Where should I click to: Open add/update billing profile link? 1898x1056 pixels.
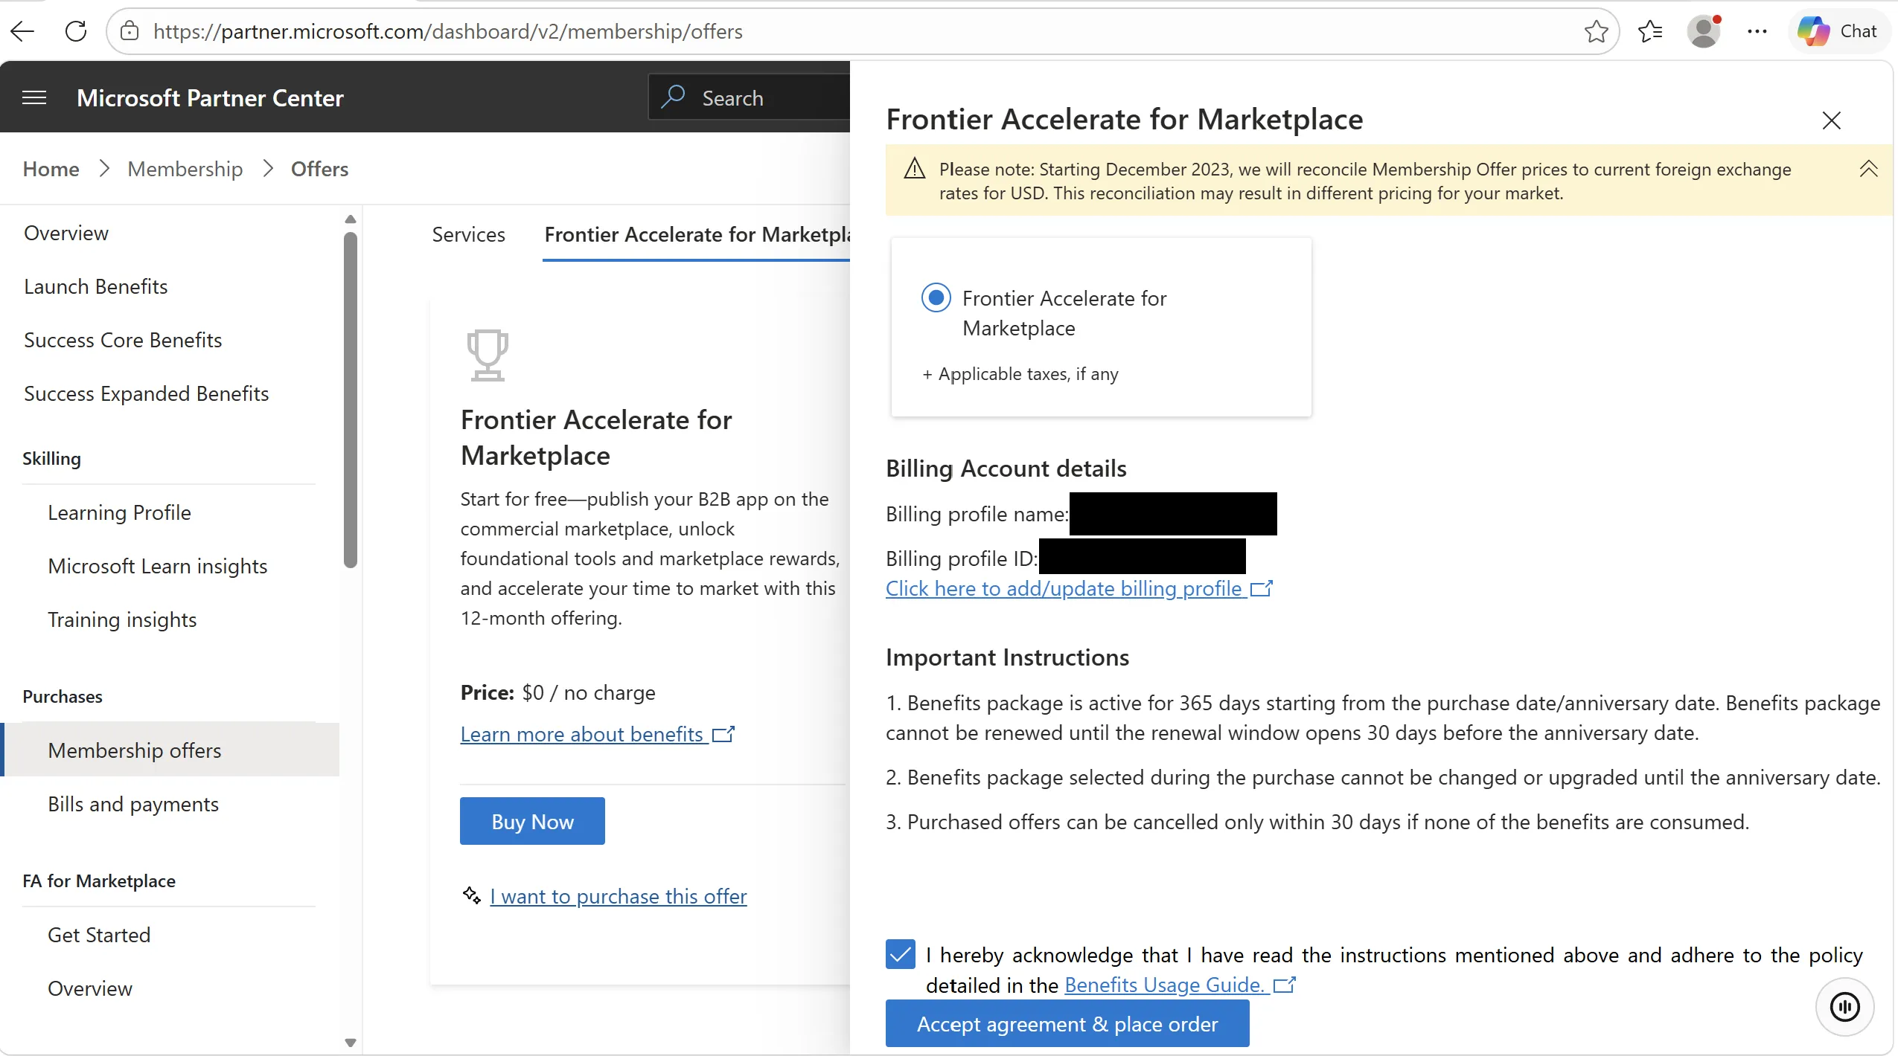pos(1079,588)
